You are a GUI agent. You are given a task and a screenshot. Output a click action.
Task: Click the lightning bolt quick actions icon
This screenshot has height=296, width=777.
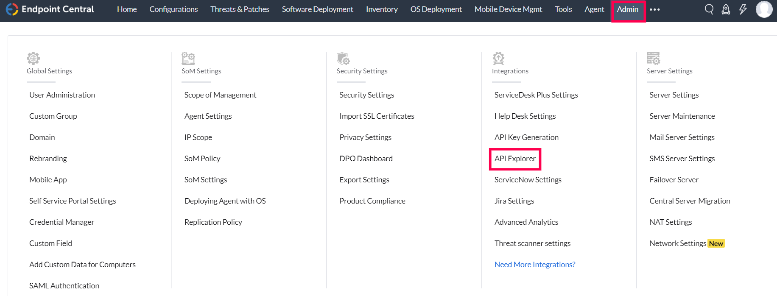point(743,9)
